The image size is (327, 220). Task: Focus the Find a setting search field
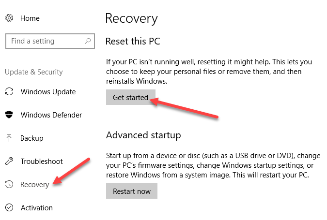(x=50, y=41)
